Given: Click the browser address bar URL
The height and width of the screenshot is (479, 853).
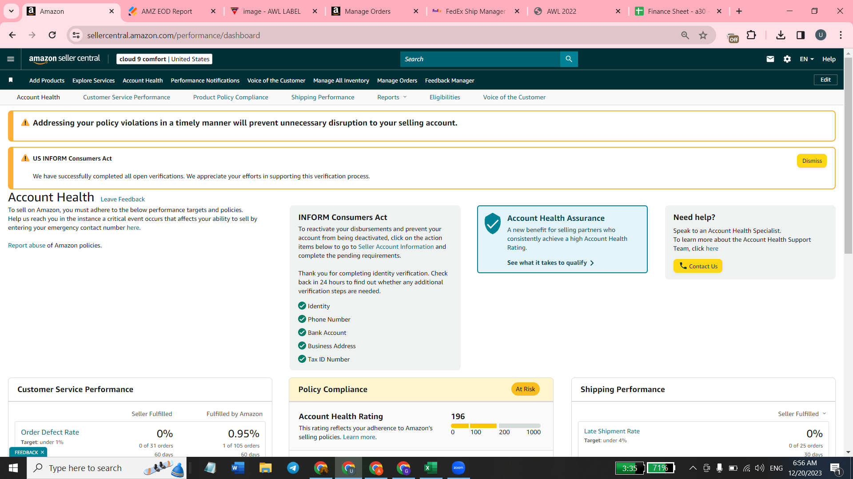Looking at the screenshot, I should pyautogui.click(x=173, y=35).
